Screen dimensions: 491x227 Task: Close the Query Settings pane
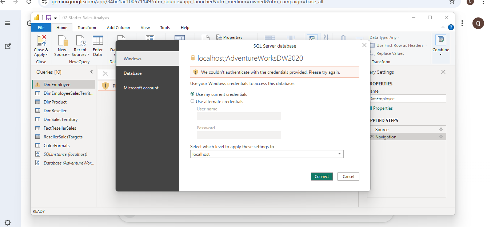click(x=443, y=72)
